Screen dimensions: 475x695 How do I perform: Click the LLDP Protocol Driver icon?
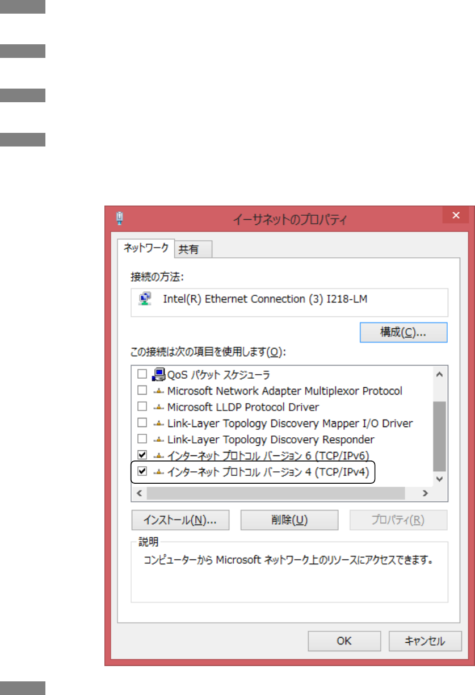pyautogui.click(x=158, y=407)
